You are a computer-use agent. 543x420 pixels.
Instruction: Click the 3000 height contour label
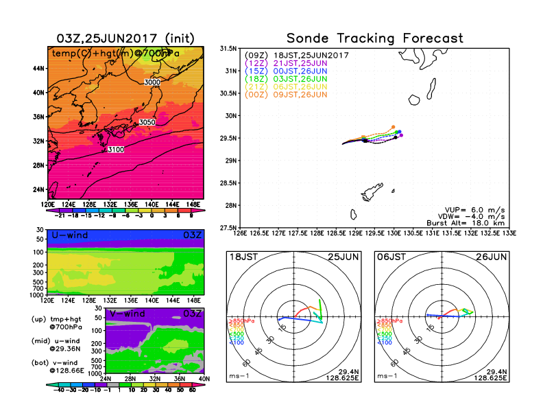[x=152, y=82]
